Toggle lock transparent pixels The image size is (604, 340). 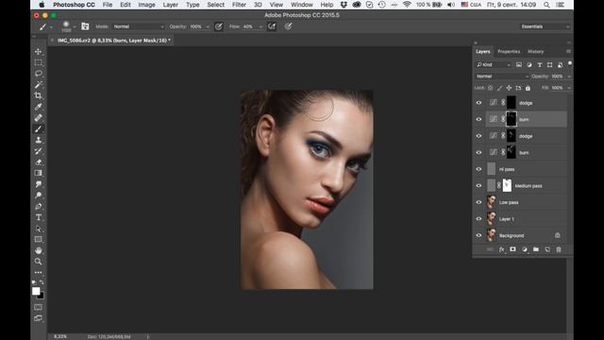point(491,88)
